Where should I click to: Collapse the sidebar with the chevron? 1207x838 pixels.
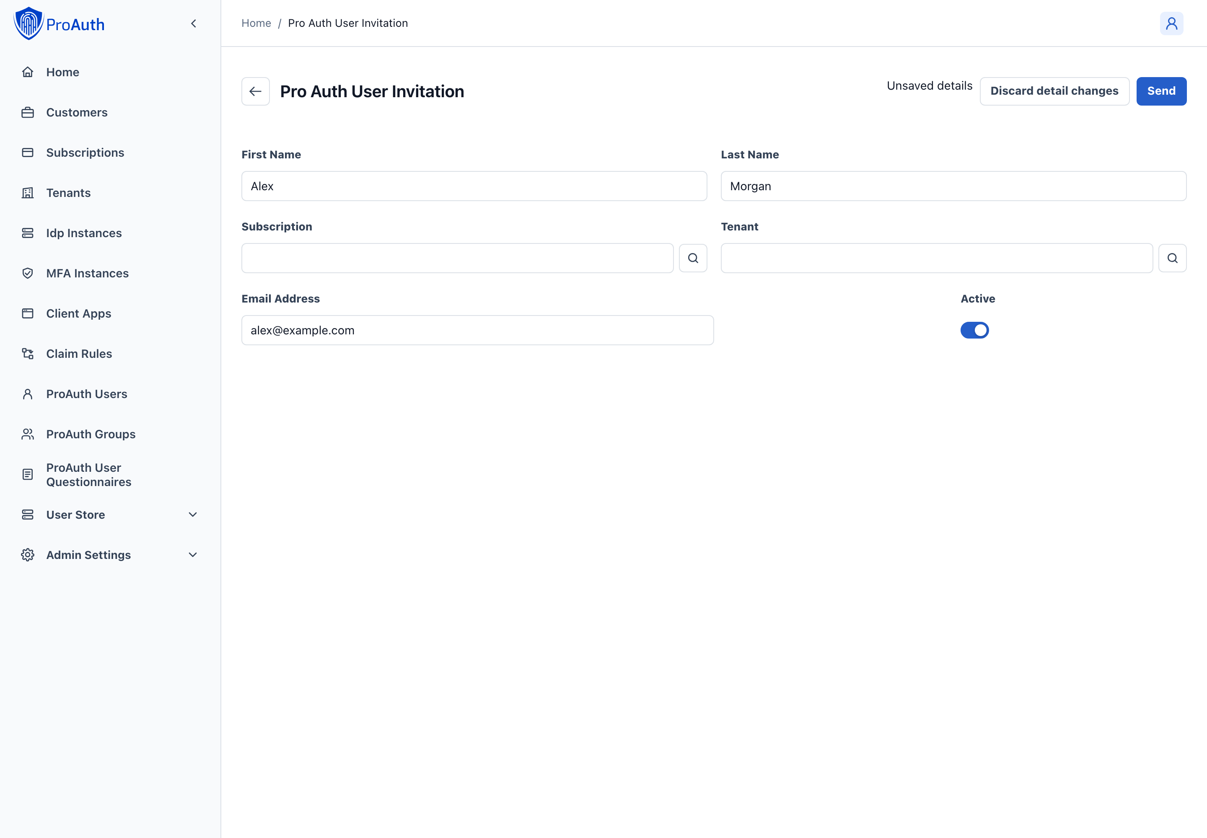[194, 23]
